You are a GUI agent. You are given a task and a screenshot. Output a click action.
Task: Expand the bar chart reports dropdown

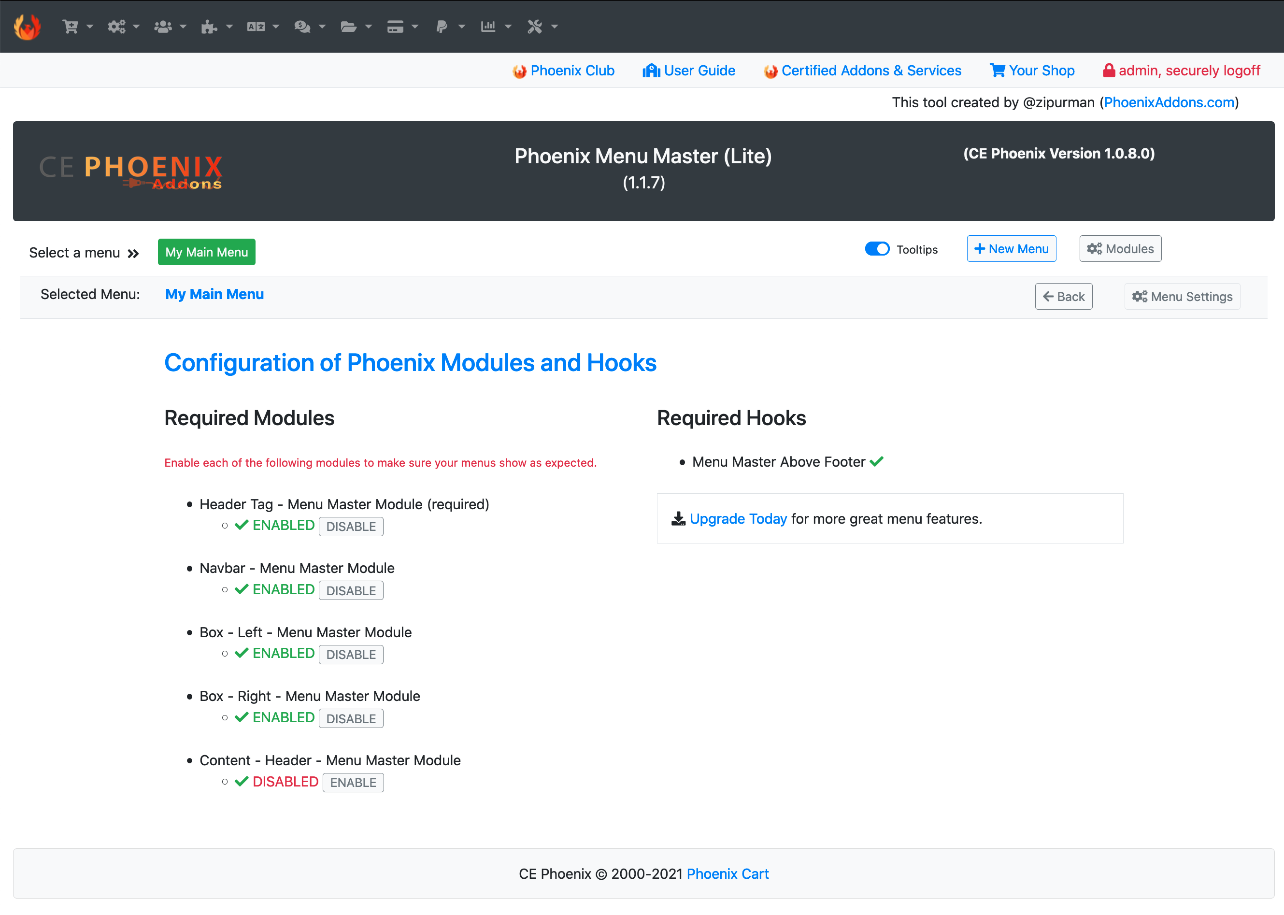496,27
